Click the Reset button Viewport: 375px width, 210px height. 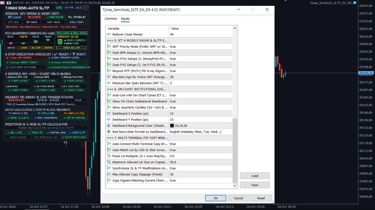coord(261,198)
